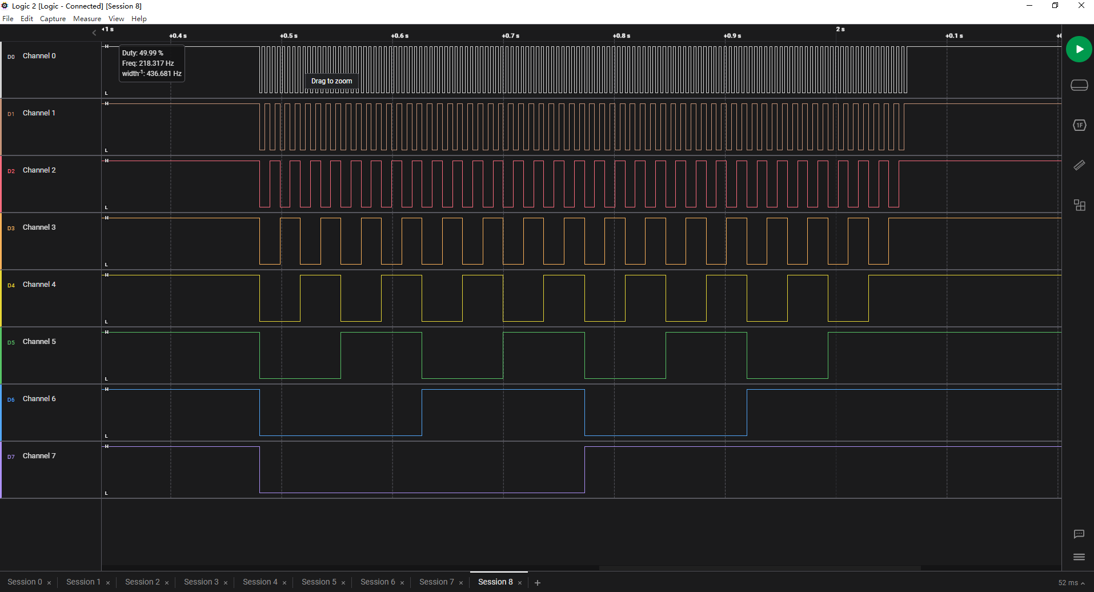The image size is (1094, 592).
Task: Open the Extensions panel icon
Action: [1079, 205]
